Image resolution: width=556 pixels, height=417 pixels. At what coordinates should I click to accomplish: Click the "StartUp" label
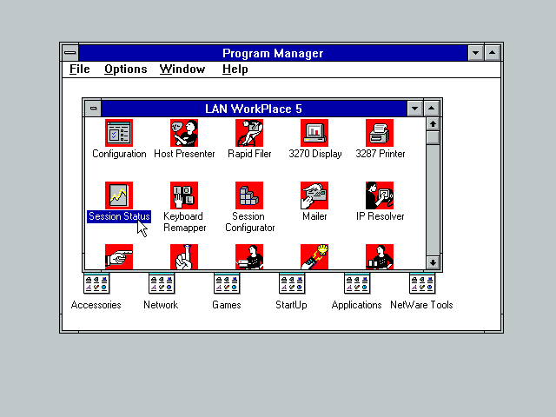click(292, 305)
